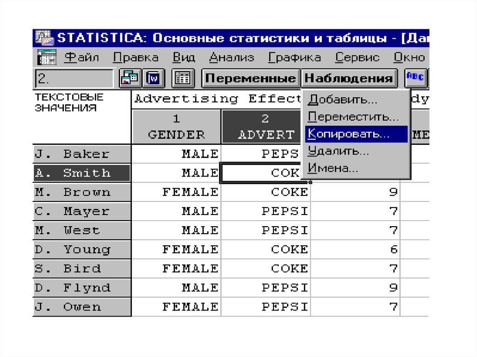The width and height of the screenshot is (477, 357).
Task: Click the cell value field showing 2.
Action: tap(75, 79)
